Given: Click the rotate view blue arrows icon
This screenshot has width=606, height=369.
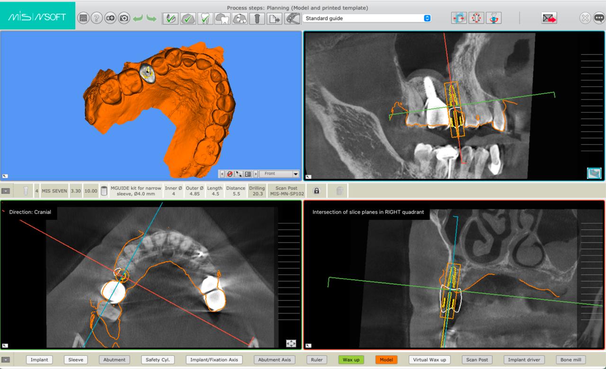Looking at the screenshot, I should 459,18.
